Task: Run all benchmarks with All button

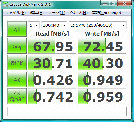Action: tap(17, 29)
